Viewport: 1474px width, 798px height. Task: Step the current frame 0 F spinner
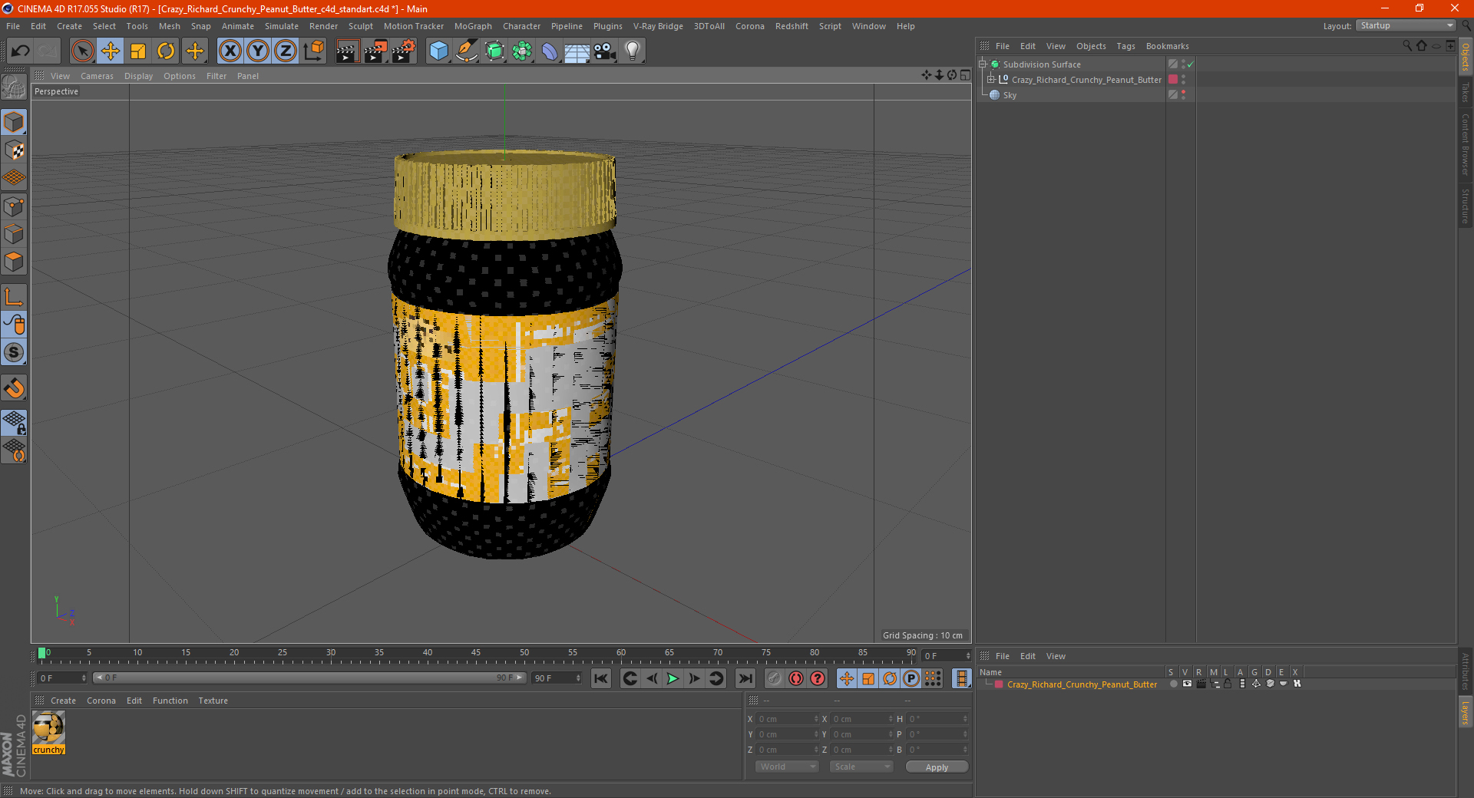(968, 656)
